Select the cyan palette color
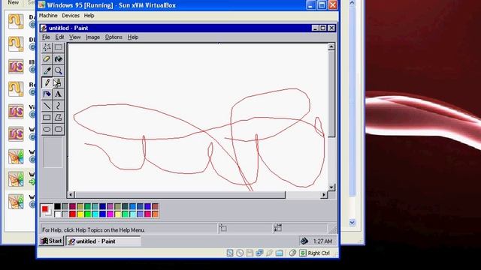This screenshot has width=481, height=270. point(95,214)
